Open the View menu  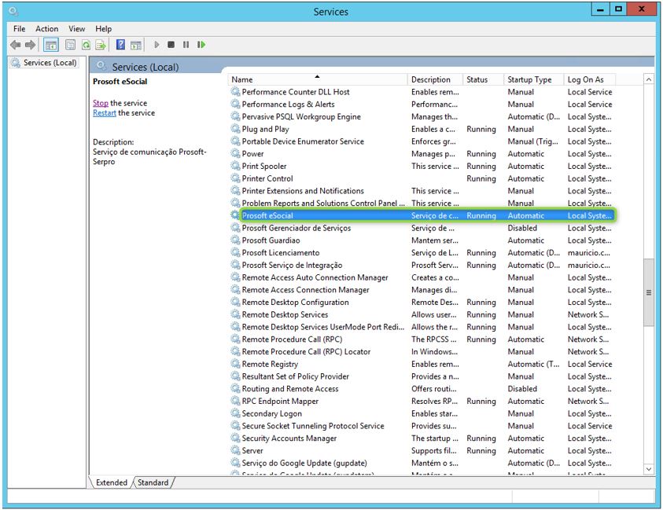pyautogui.click(x=76, y=29)
